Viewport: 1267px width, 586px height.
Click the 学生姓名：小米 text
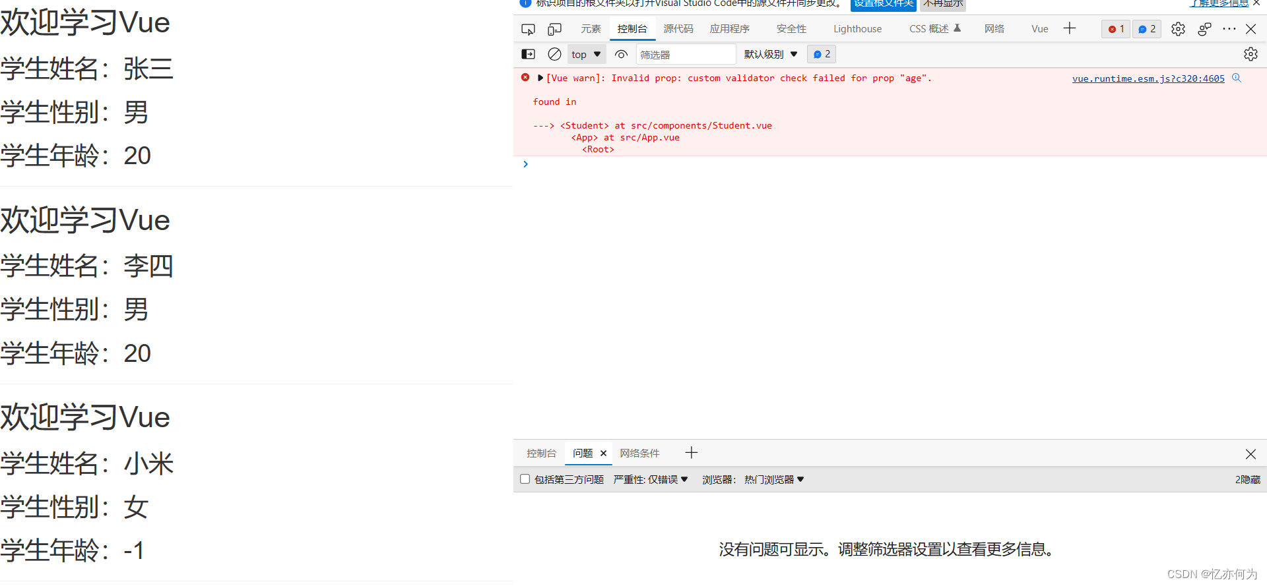pos(87,463)
